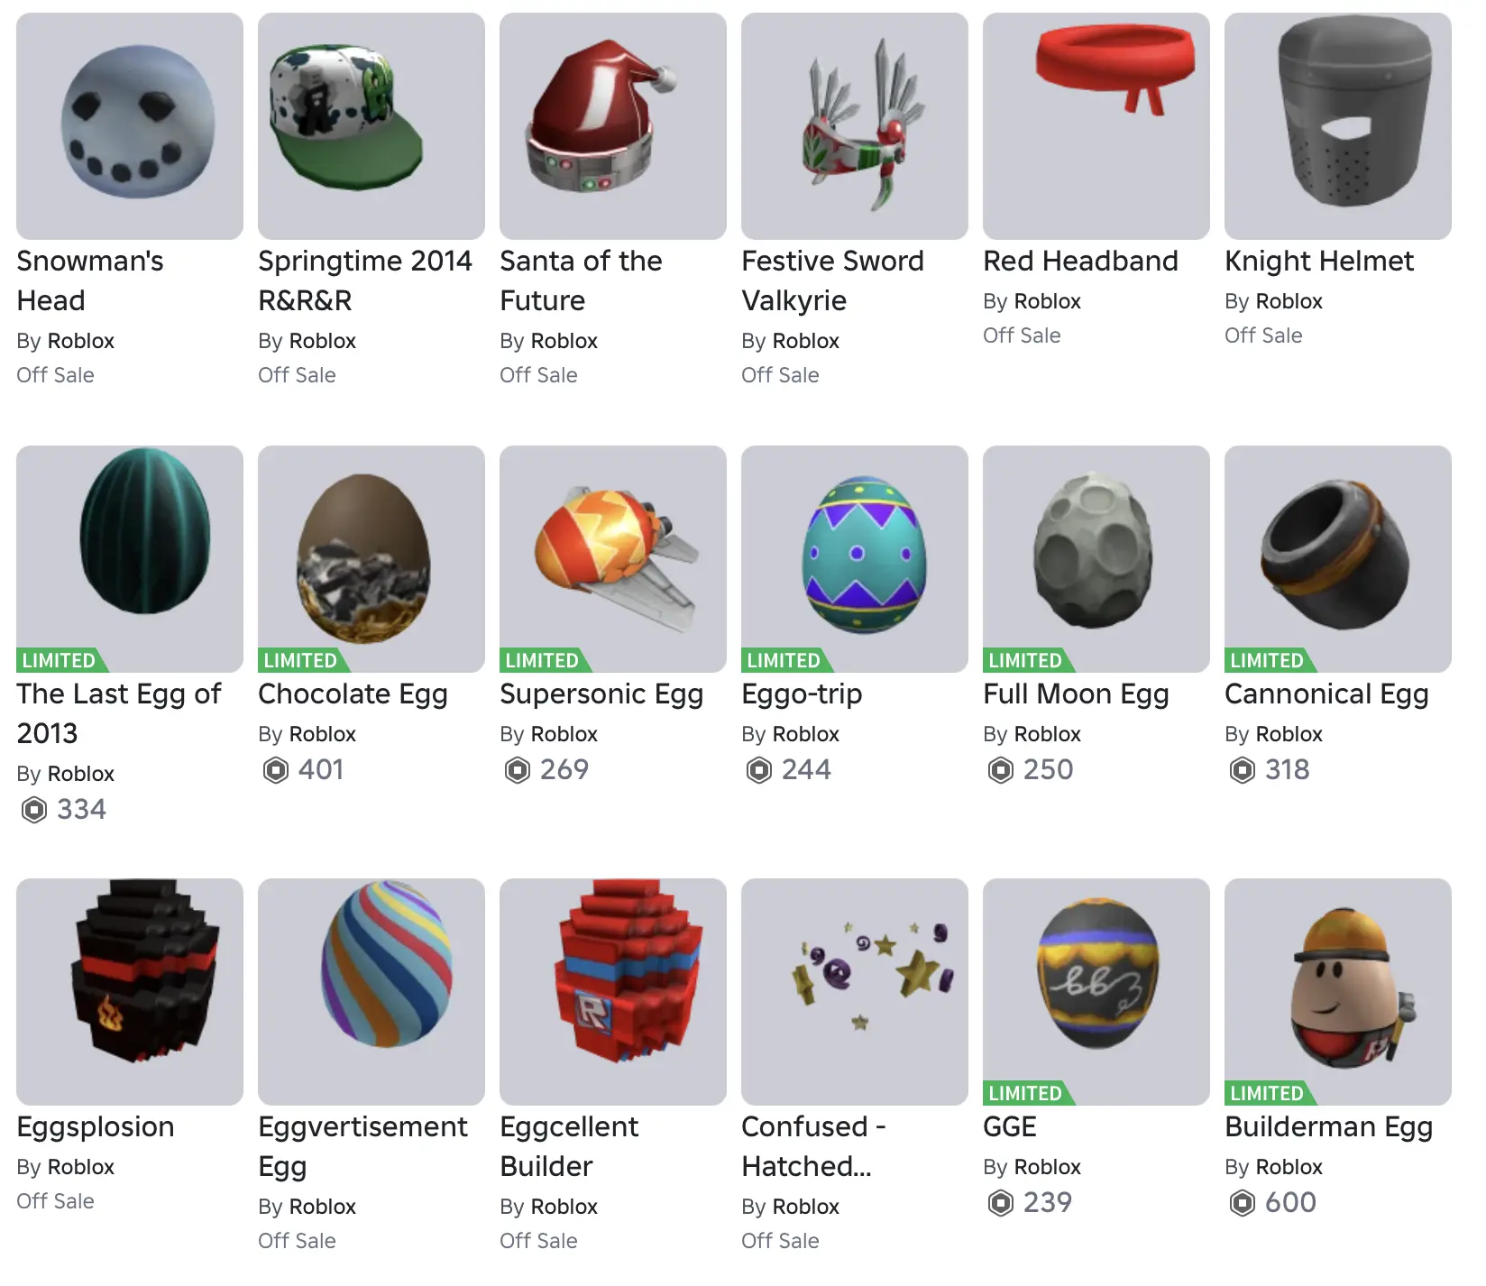1486x1286 pixels.
Task: Open the Santa of the Future image
Action: tap(613, 126)
